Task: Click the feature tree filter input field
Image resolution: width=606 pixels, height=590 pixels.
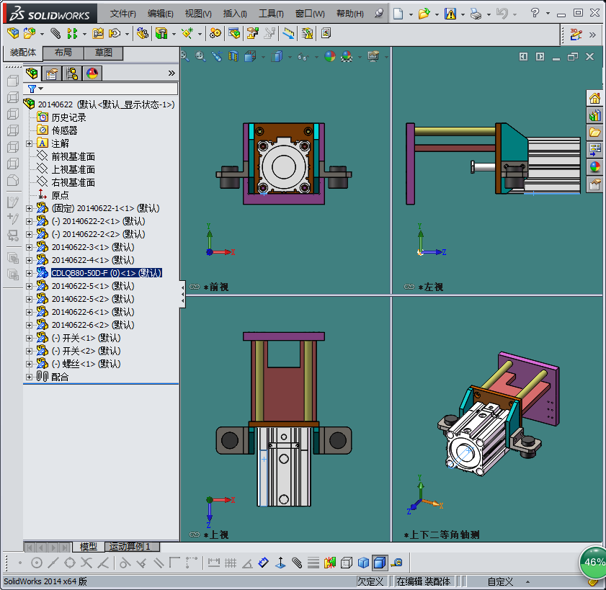Action: pyautogui.click(x=108, y=89)
